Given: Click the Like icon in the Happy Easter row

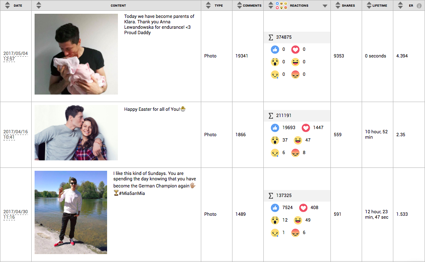Looking at the screenshot, I should tap(275, 128).
